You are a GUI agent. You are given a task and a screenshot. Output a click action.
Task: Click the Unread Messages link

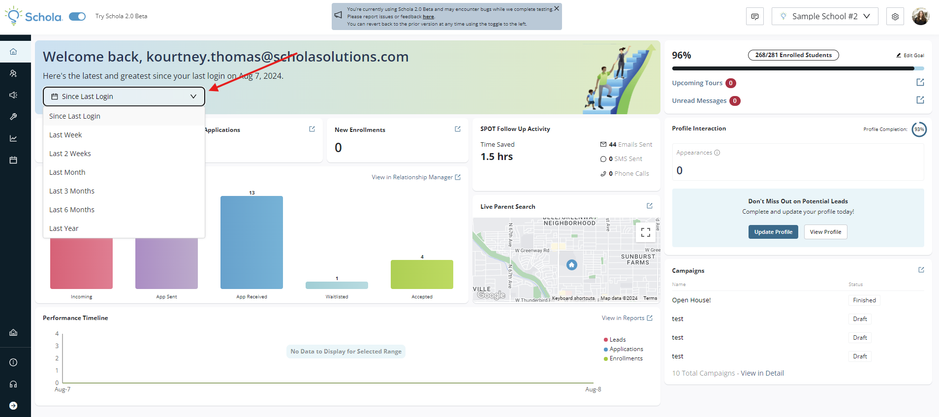coord(699,101)
